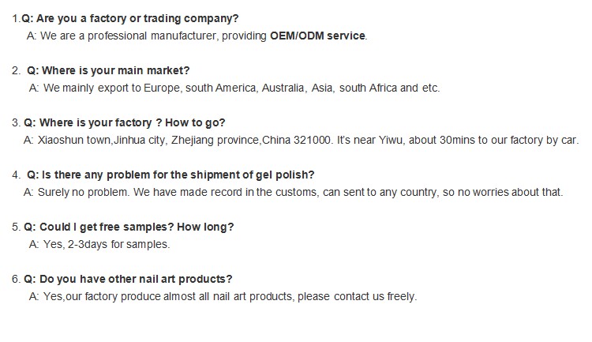Click the 'please contact us freely' text
Viewport: 592px width, 342px height.
pos(357,297)
